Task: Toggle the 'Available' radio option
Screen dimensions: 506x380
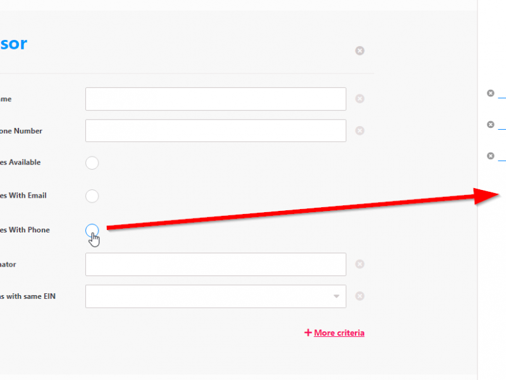Action: pyautogui.click(x=92, y=163)
